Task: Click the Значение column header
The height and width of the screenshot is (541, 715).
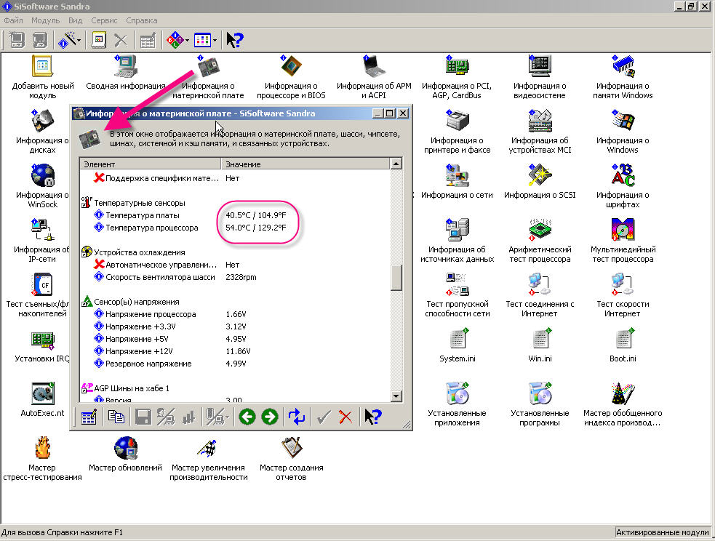Action: 305,164
